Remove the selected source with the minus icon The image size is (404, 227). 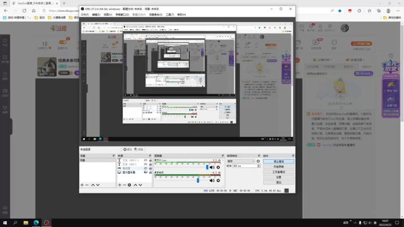(x=124, y=185)
